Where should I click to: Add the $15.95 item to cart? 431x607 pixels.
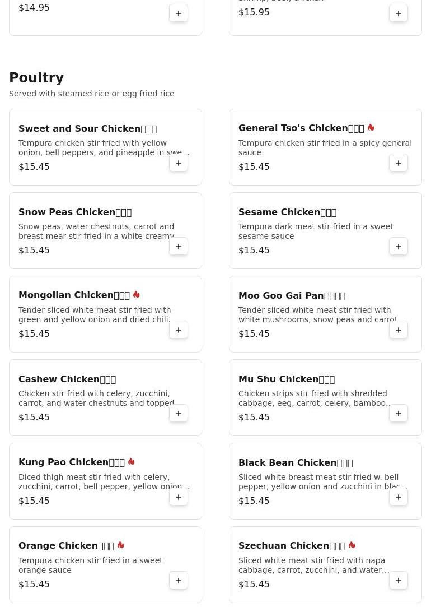coord(399,13)
